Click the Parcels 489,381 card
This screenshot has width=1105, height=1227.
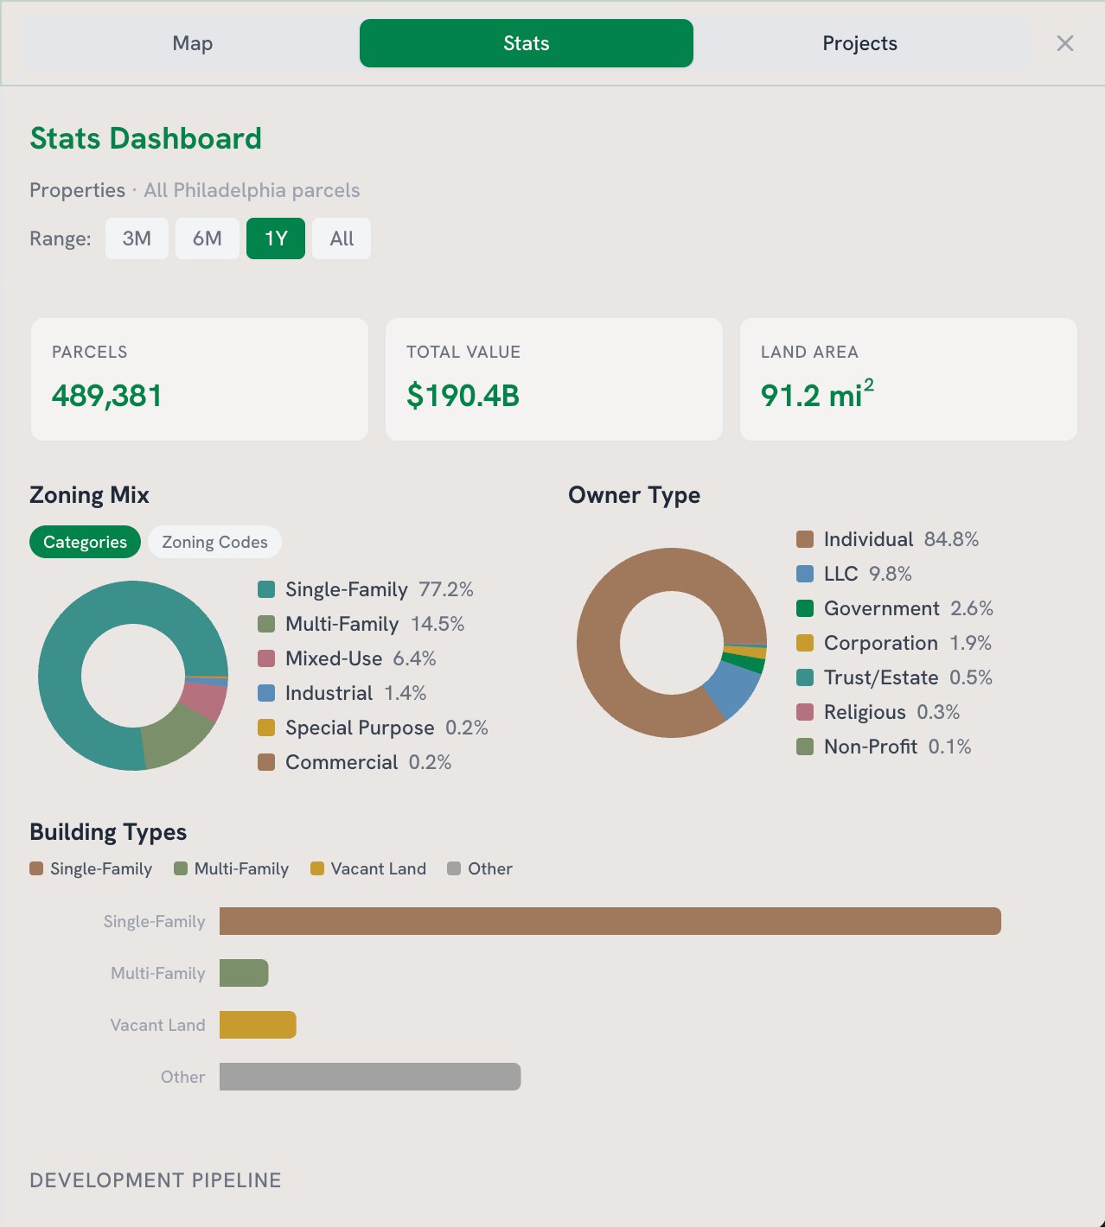(x=200, y=379)
